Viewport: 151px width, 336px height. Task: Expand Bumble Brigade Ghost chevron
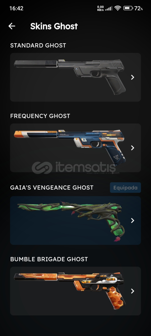133,291
